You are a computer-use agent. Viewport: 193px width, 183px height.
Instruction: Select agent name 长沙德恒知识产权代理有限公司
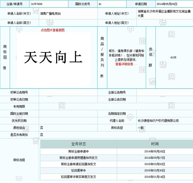pyautogui.click(x=158, y=121)
